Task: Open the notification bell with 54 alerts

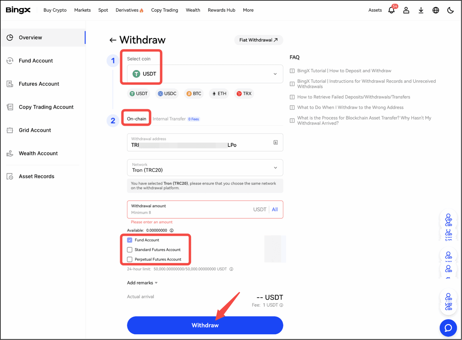Action: [391, 10]
